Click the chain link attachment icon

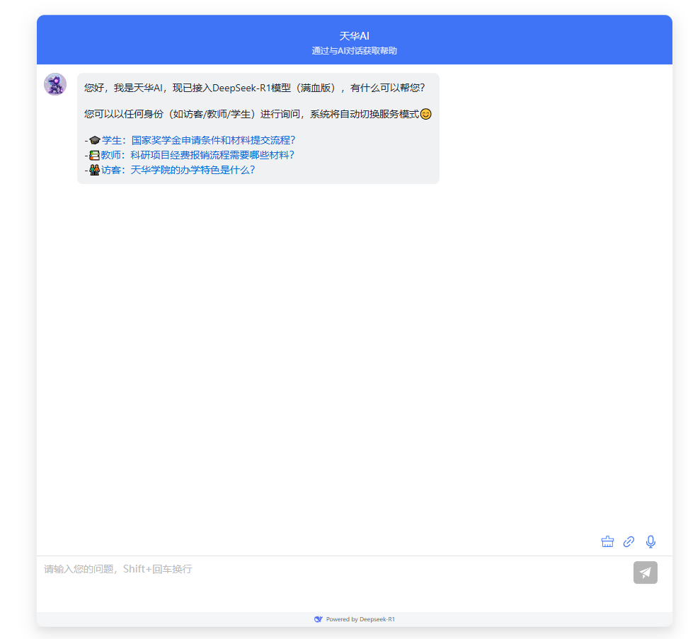pyautogui.click(x=629, y=542)
